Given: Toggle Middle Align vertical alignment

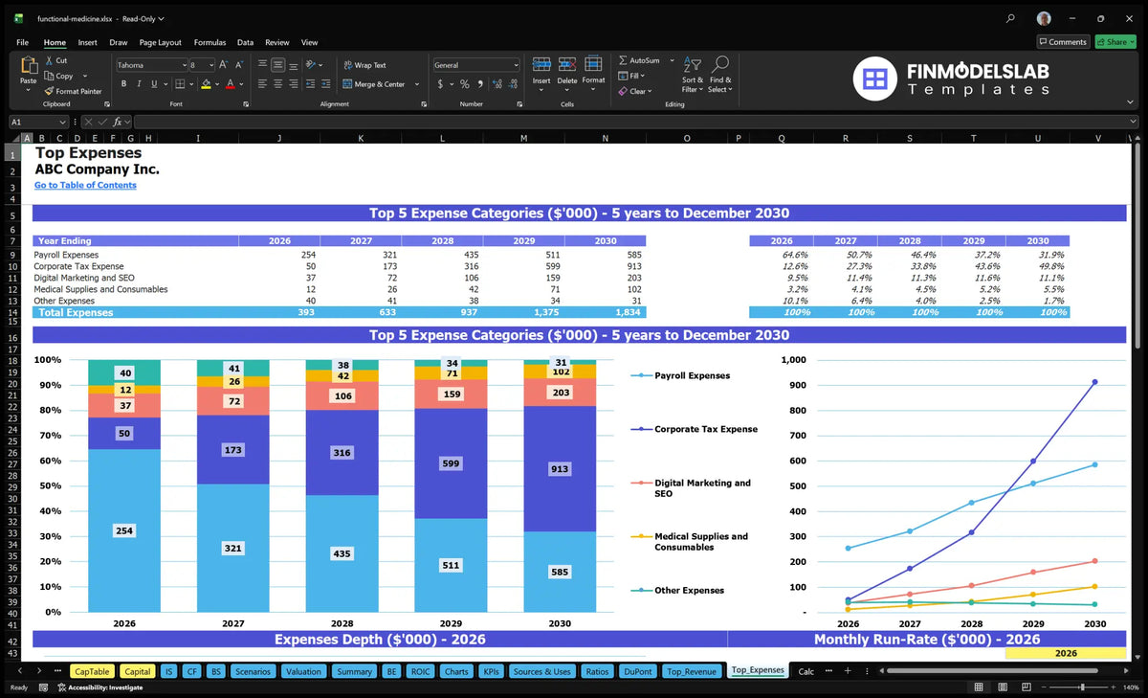Looking at the screenshot, I should tap(277, 65).
